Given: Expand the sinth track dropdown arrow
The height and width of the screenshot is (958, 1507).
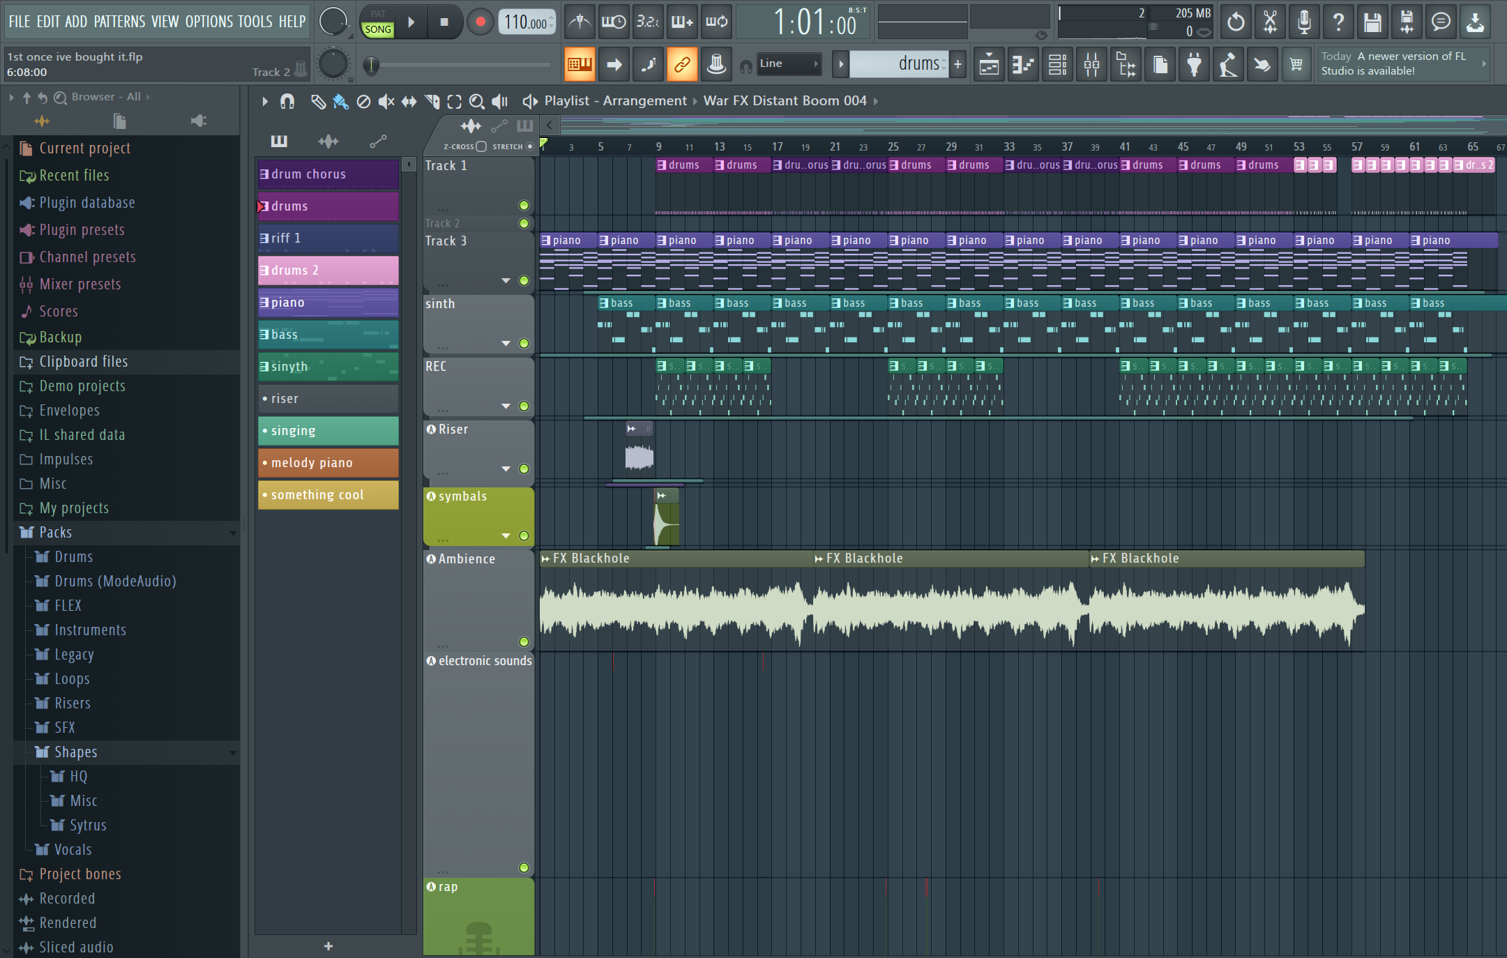Looking at the screenshot, I should 506,343.
